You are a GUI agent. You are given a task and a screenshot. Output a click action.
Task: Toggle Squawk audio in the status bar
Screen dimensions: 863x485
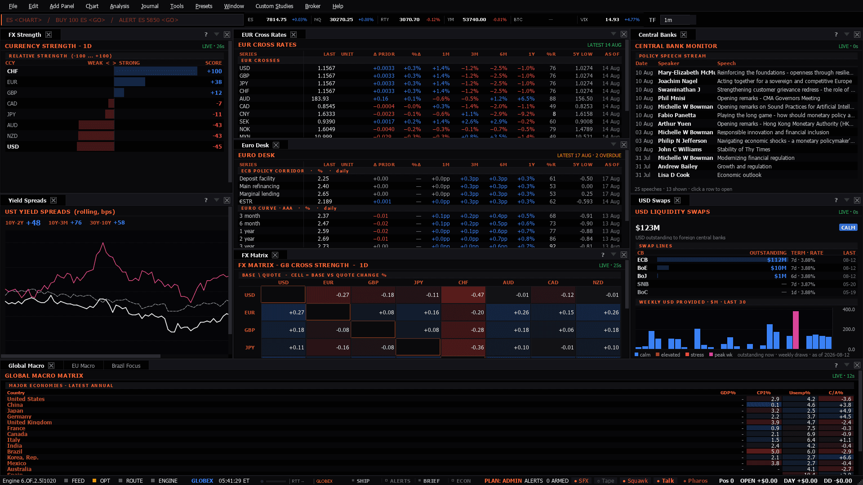[635, 481]
